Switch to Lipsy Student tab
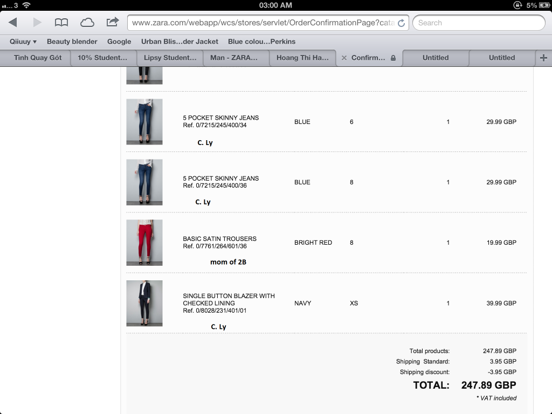The height and width of the screenshot is (414, 552). (x=170, y=58)
